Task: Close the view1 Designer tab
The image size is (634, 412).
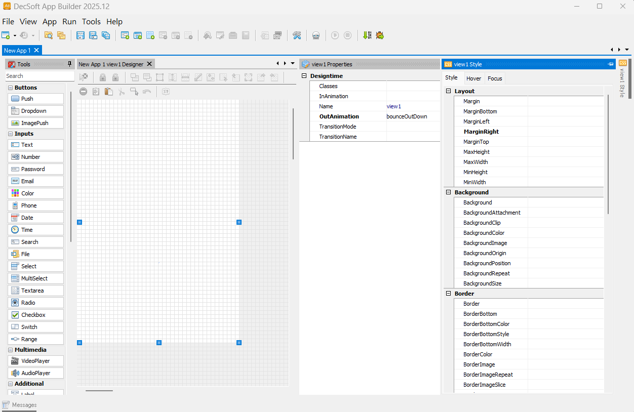Action: (149, 64)
